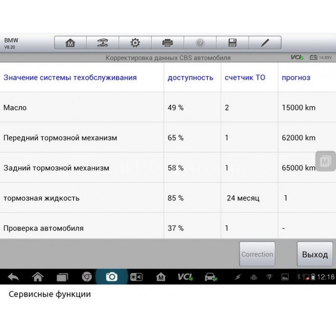The image size is (336, 336).
Task: Open vehicle diagnostics icon in top toolbar
Action: (103, 43)
